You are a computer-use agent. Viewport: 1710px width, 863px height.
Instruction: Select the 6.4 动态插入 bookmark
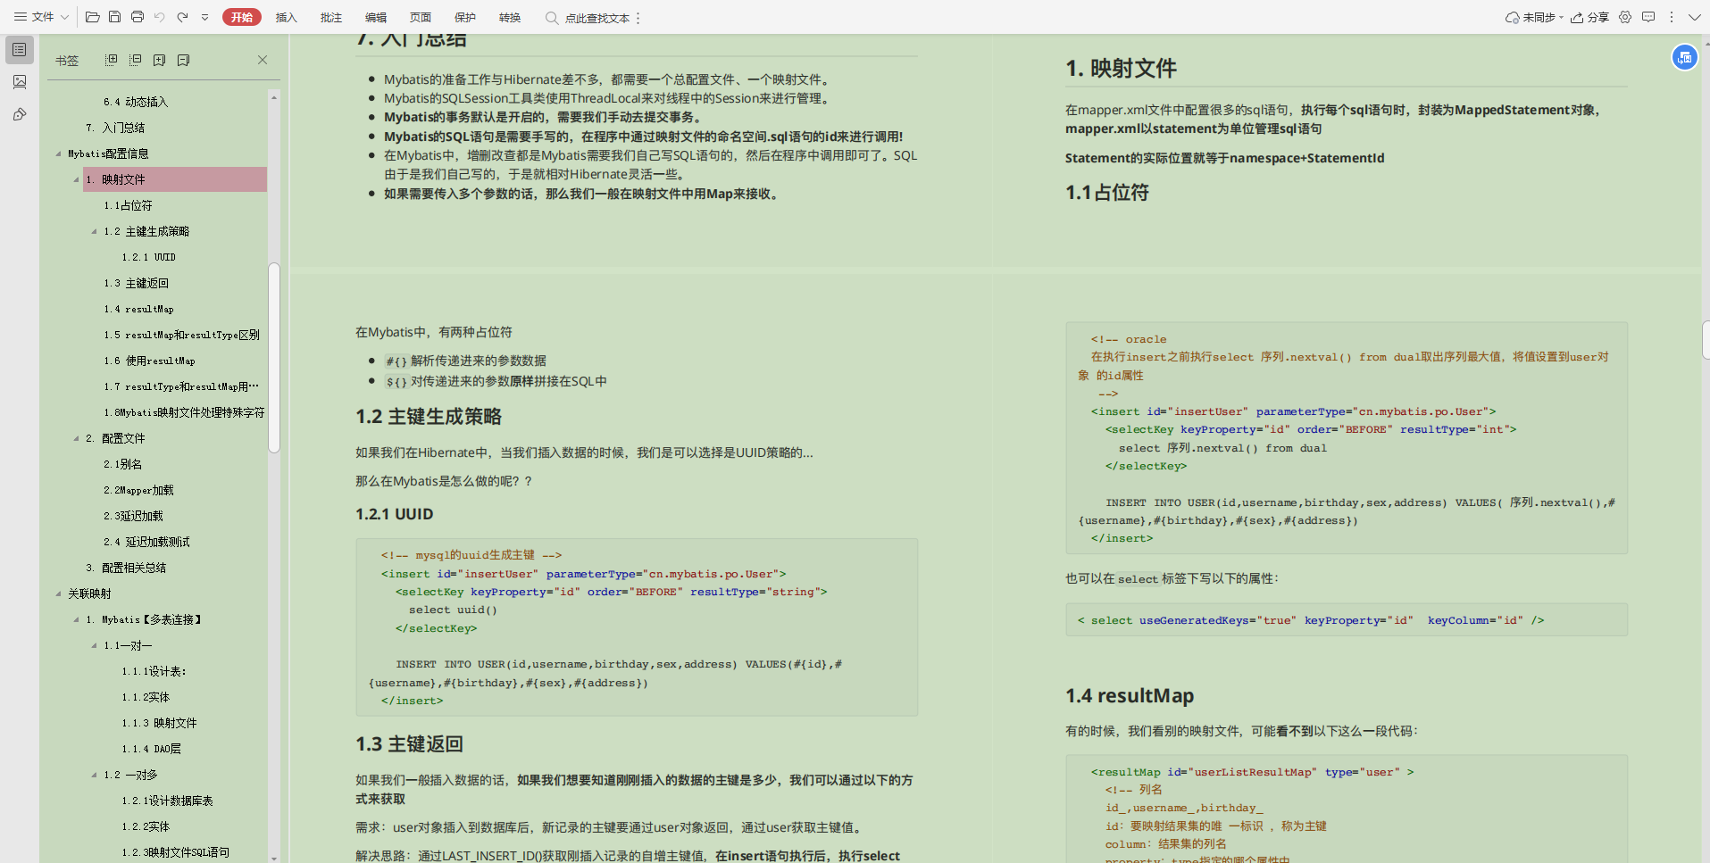coord(136,102)
